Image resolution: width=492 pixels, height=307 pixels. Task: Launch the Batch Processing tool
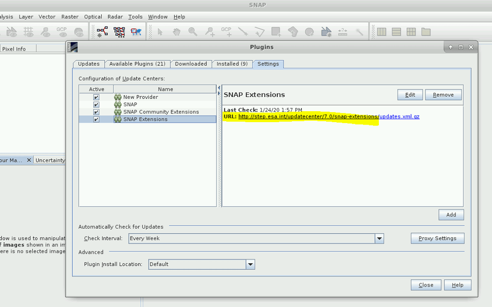click(x=119, y=31)
